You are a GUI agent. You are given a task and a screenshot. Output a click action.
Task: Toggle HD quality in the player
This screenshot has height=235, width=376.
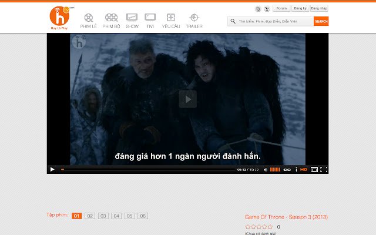pos(304,170)
